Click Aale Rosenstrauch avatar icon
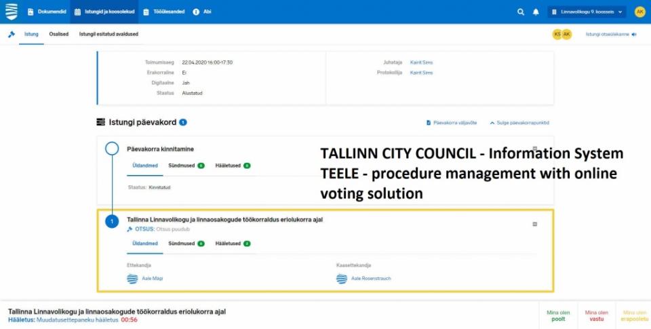 342,279
